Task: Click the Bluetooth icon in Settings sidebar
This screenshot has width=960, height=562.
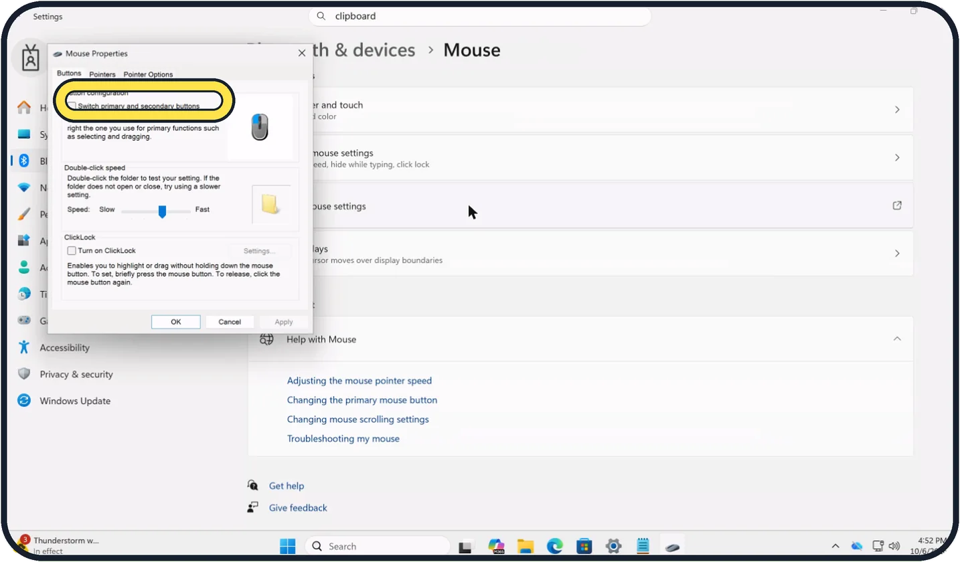Action: coord(24,161)
